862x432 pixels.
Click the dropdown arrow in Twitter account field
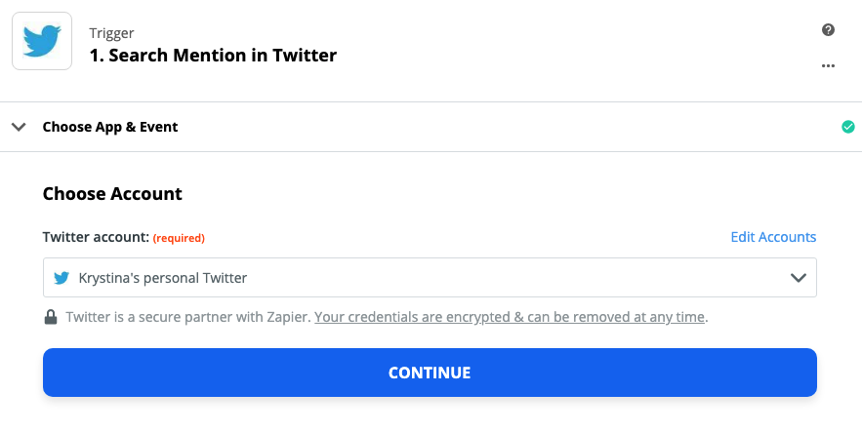(x=798, y=278)
